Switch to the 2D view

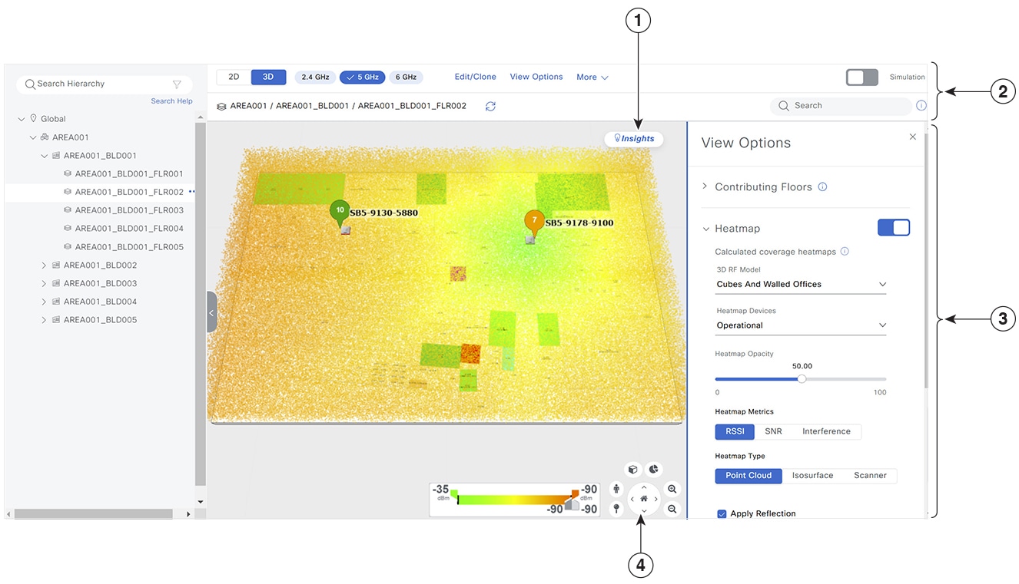click(234, 77)
